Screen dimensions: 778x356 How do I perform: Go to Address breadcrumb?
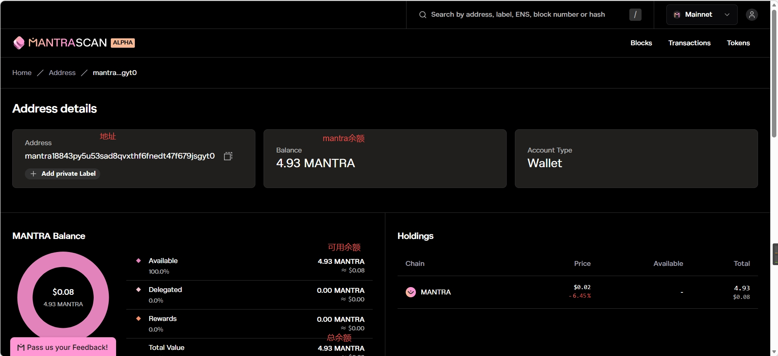pos(62,73)
